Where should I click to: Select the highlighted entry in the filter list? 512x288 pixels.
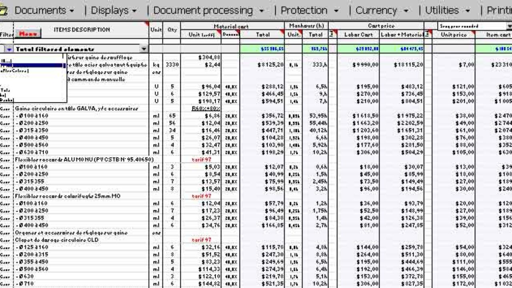click(33, 65)
